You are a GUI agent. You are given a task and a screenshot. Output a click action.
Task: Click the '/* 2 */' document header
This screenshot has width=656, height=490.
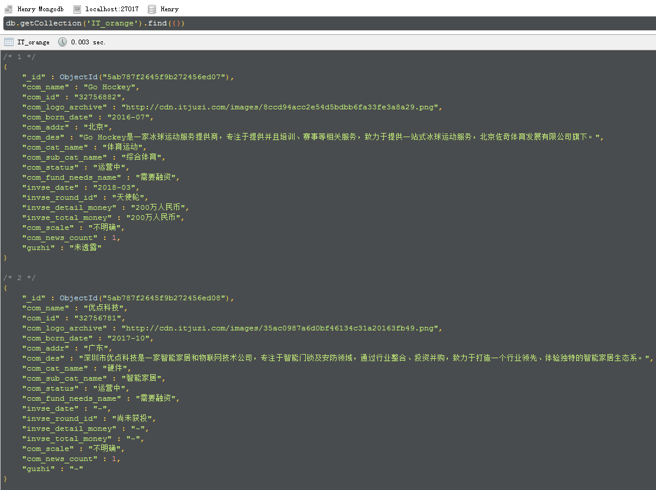pos(20,278)
